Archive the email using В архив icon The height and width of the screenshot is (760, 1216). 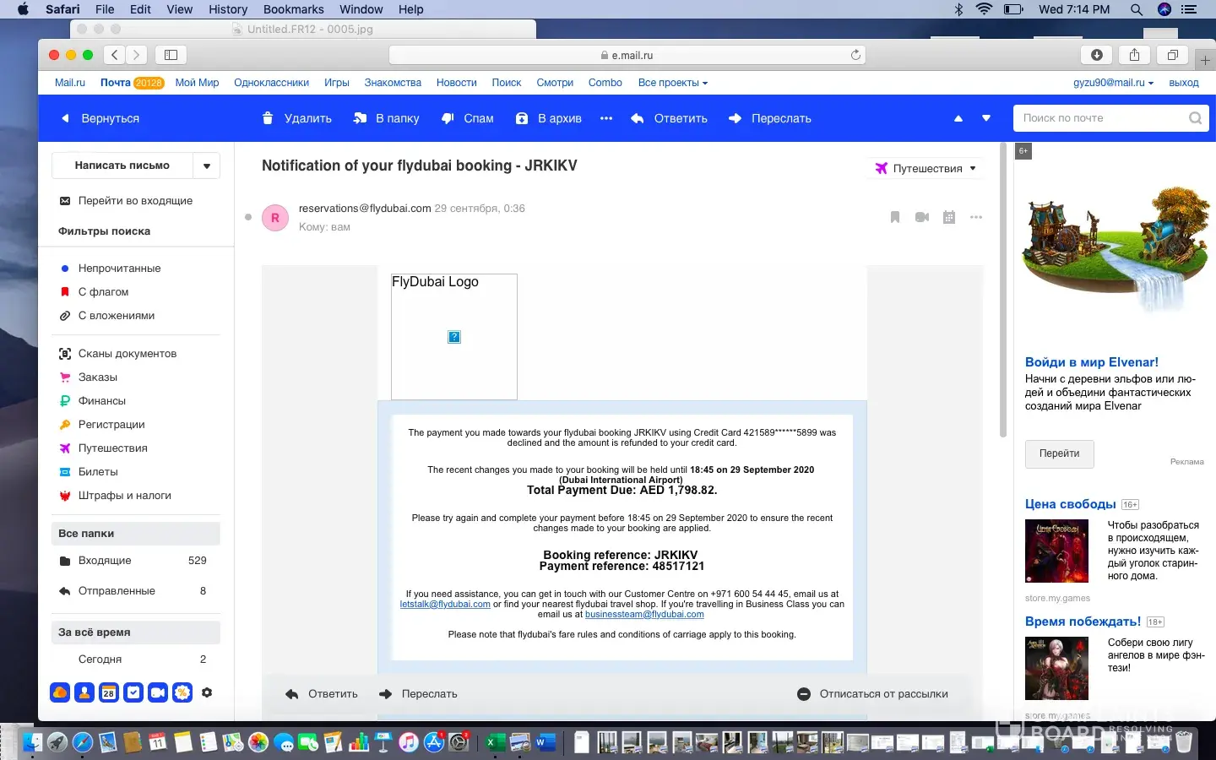[x=522, y=118]
